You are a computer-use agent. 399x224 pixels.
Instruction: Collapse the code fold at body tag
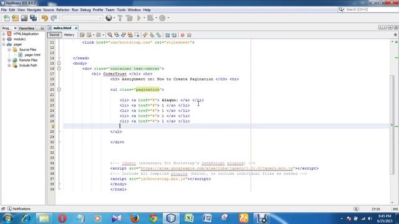tap(59, 63)
